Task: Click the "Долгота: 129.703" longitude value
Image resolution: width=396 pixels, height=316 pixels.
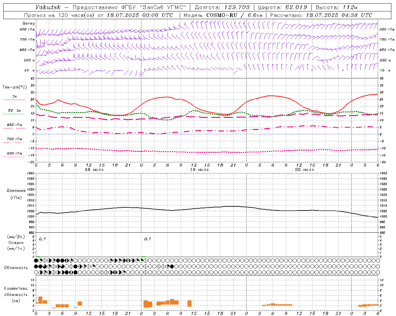Action: (222, 7)
